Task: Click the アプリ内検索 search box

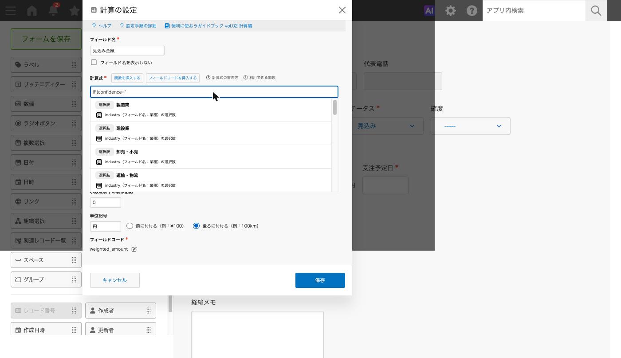Action: click(x=534, y=11)
